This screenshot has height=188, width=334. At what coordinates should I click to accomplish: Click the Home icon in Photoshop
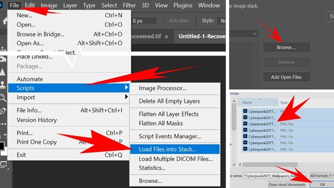click(x=5, y=21)
